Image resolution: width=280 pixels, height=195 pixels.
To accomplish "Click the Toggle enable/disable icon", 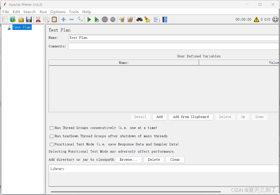I will tap(80, 19).
